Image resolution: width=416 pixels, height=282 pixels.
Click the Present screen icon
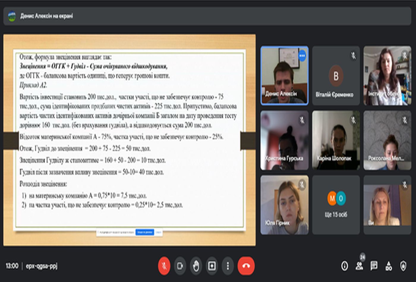tap(212, 266)
